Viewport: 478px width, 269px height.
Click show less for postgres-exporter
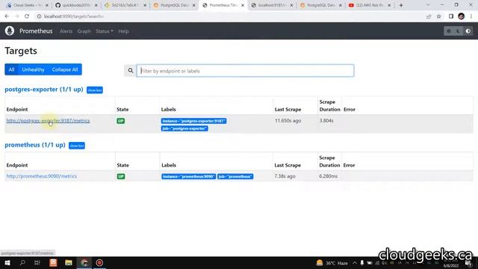click(x=95, y=90)
